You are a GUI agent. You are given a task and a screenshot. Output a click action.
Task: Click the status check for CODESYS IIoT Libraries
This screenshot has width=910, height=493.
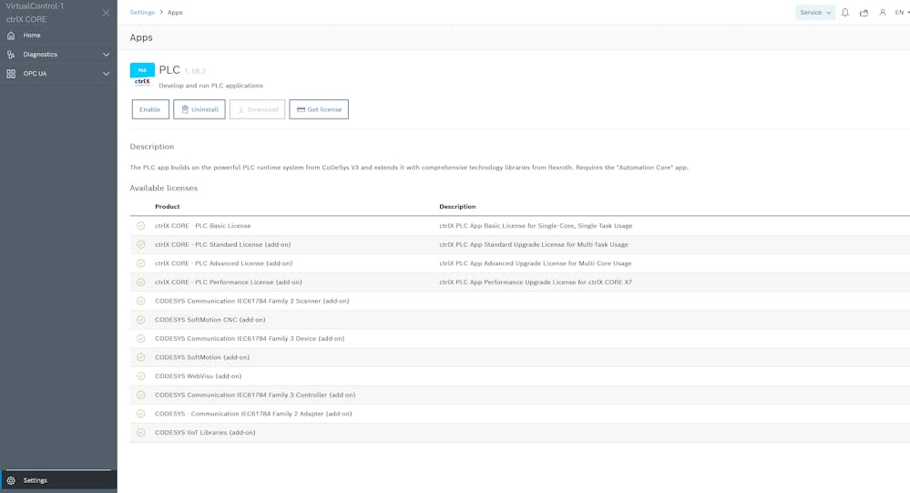140,433
